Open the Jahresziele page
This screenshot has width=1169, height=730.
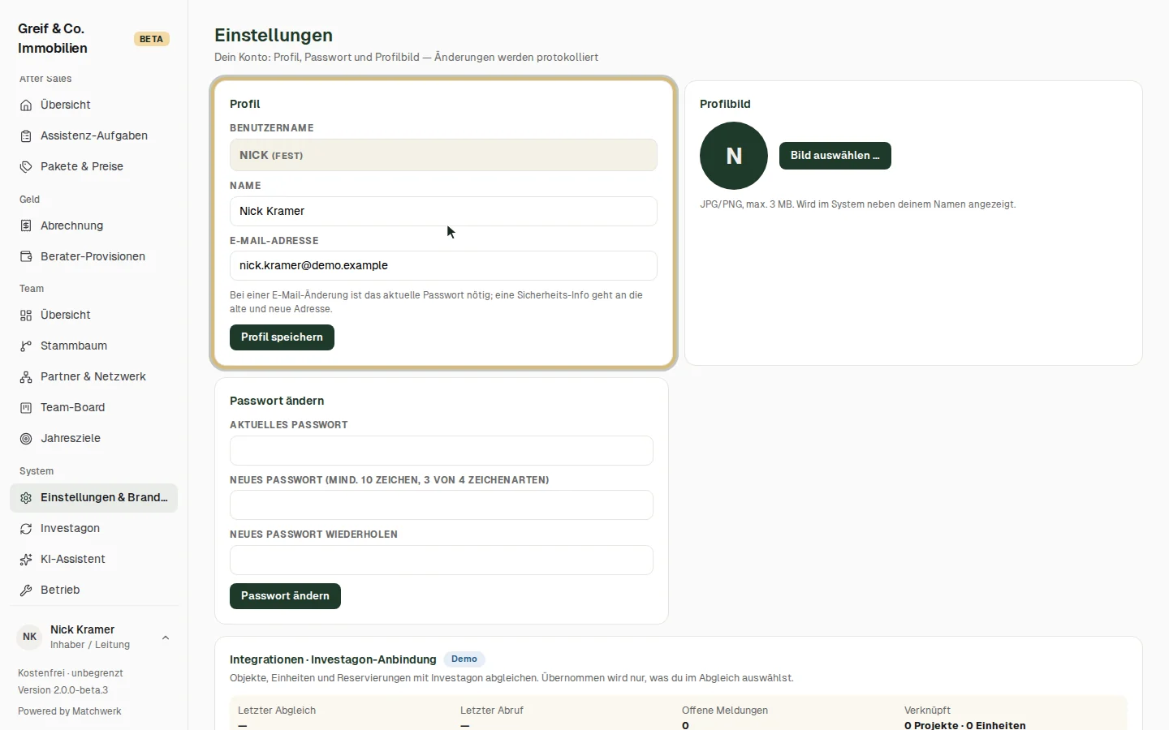(93, 439)
